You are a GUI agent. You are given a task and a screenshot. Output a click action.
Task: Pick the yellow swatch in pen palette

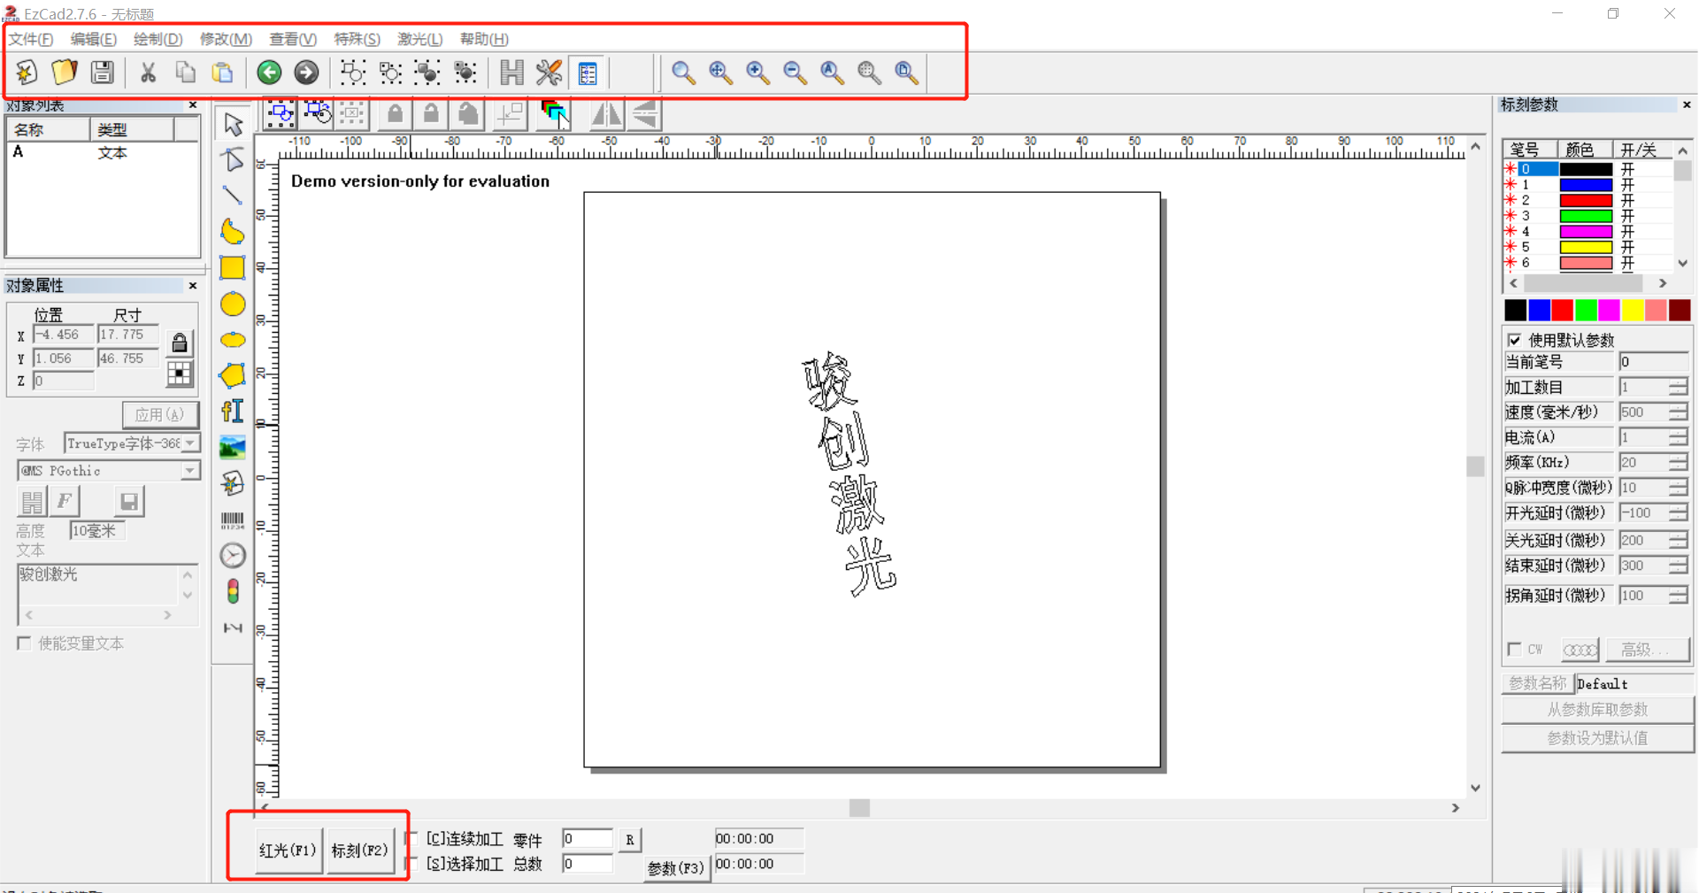click(1633, 311)
